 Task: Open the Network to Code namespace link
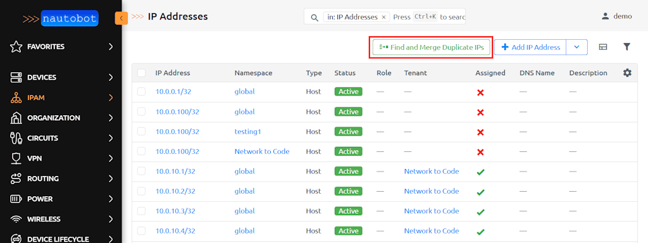[262, 151]
